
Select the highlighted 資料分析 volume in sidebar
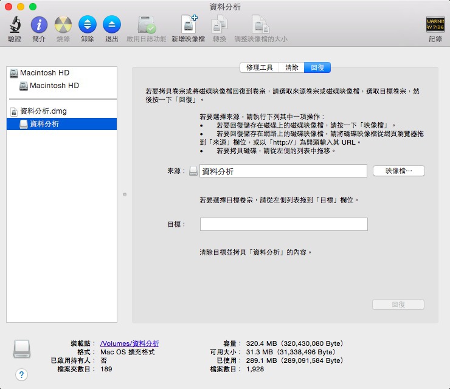[61, 124]
